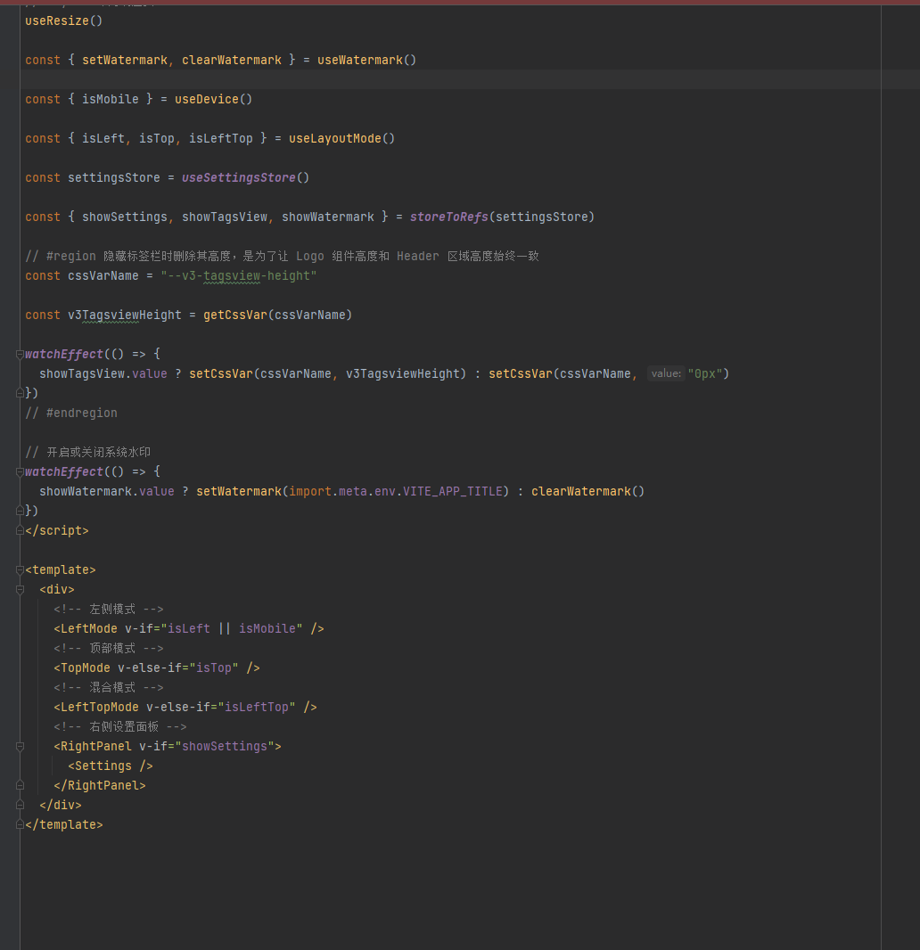Click the "--v3-tagsview-height" string literal
920x950 pixels.
coord(239,275)
